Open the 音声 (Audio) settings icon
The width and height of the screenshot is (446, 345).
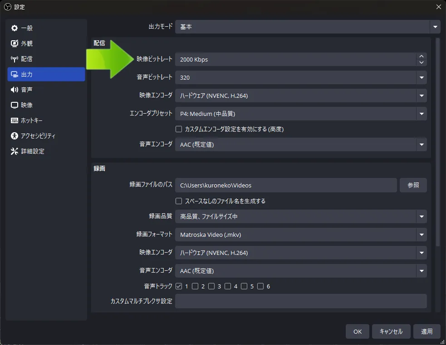[x=15, y=90]
